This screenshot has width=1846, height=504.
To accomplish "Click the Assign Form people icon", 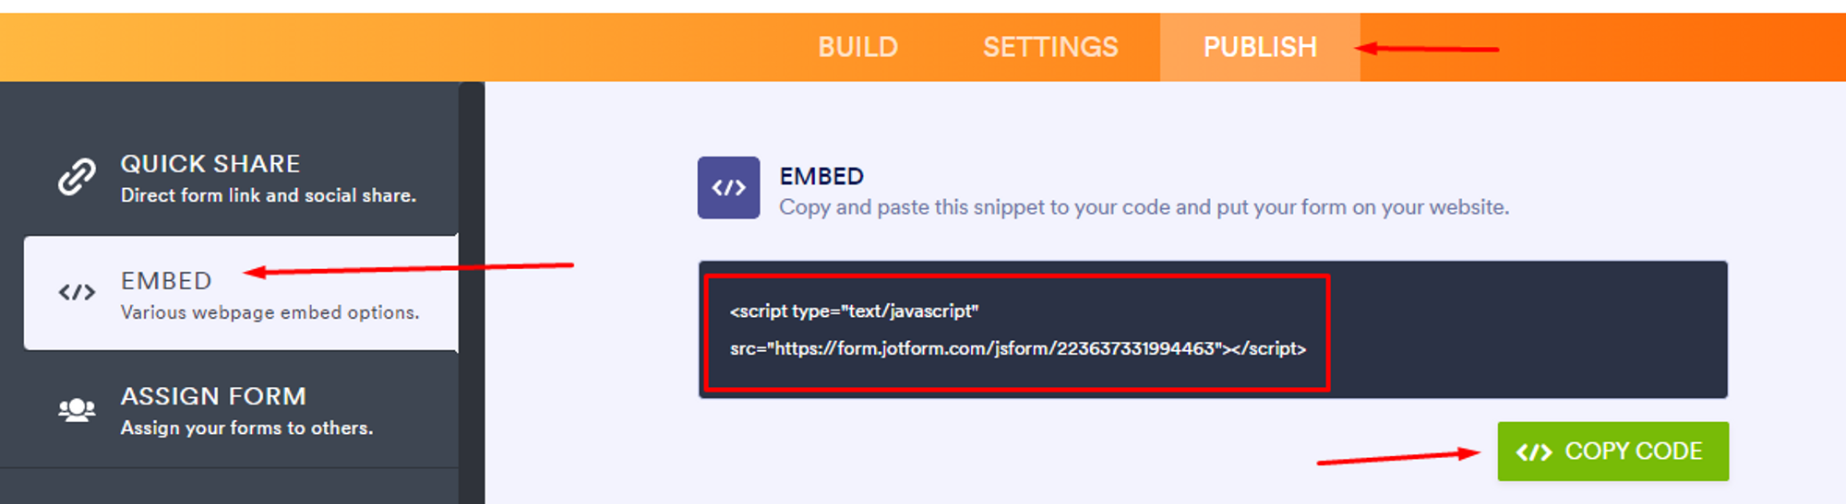I will click(77, 409).
